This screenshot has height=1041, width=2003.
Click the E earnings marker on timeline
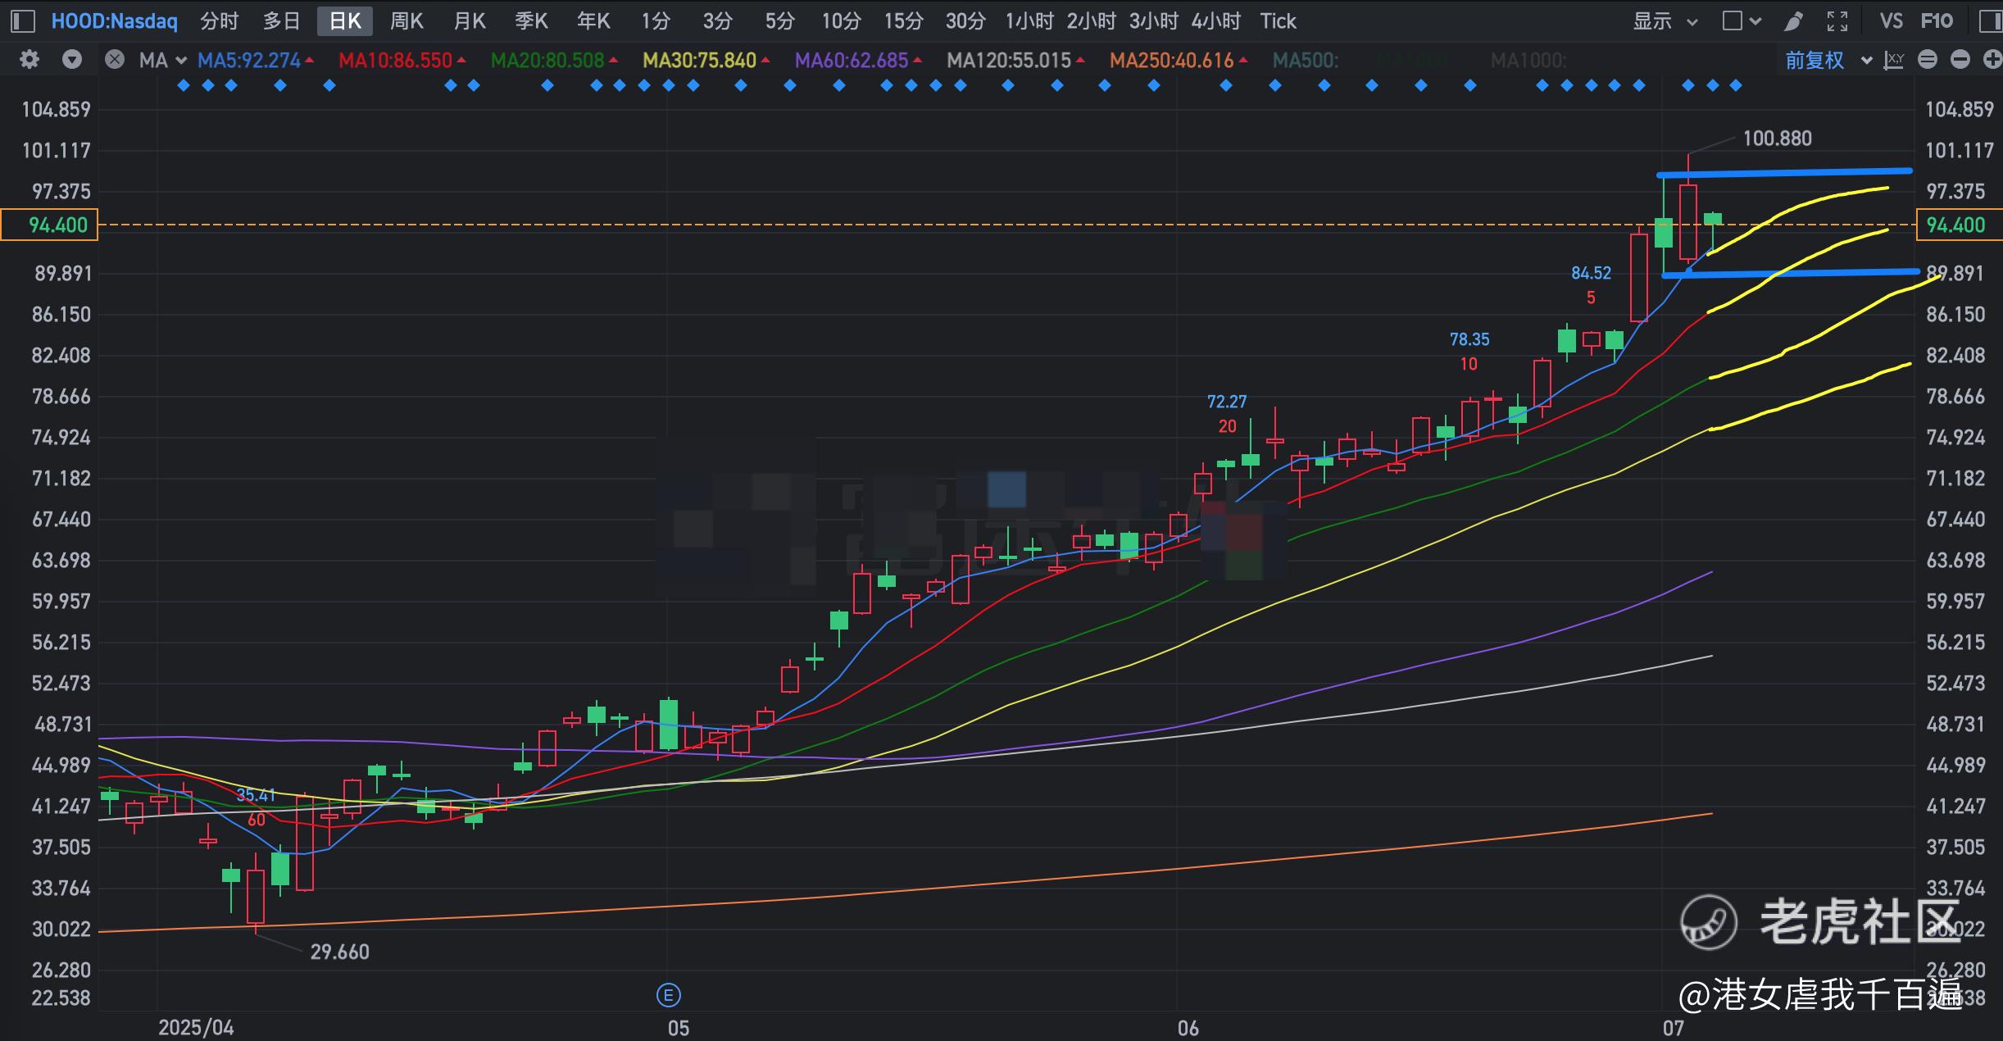pos(669,995)
